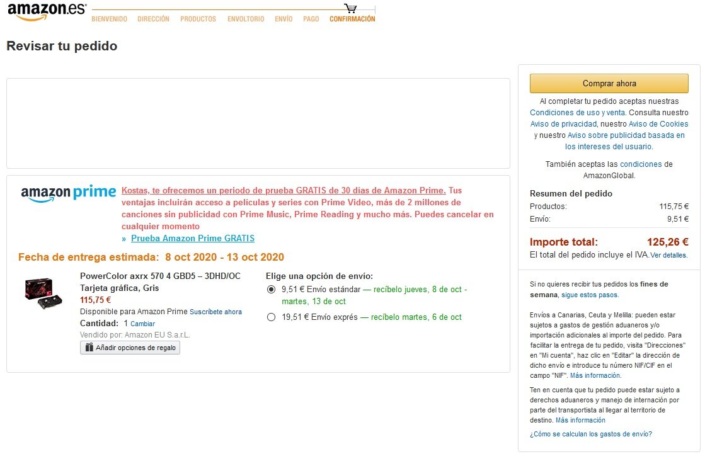Click the Envío cost 9,51 € in summary
The image size is (705, 454).
(677, 219)
